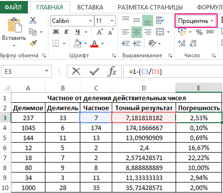The image size is (223, 193).
Task: Select cell with value 35,71428571
Action: [144, 188]
